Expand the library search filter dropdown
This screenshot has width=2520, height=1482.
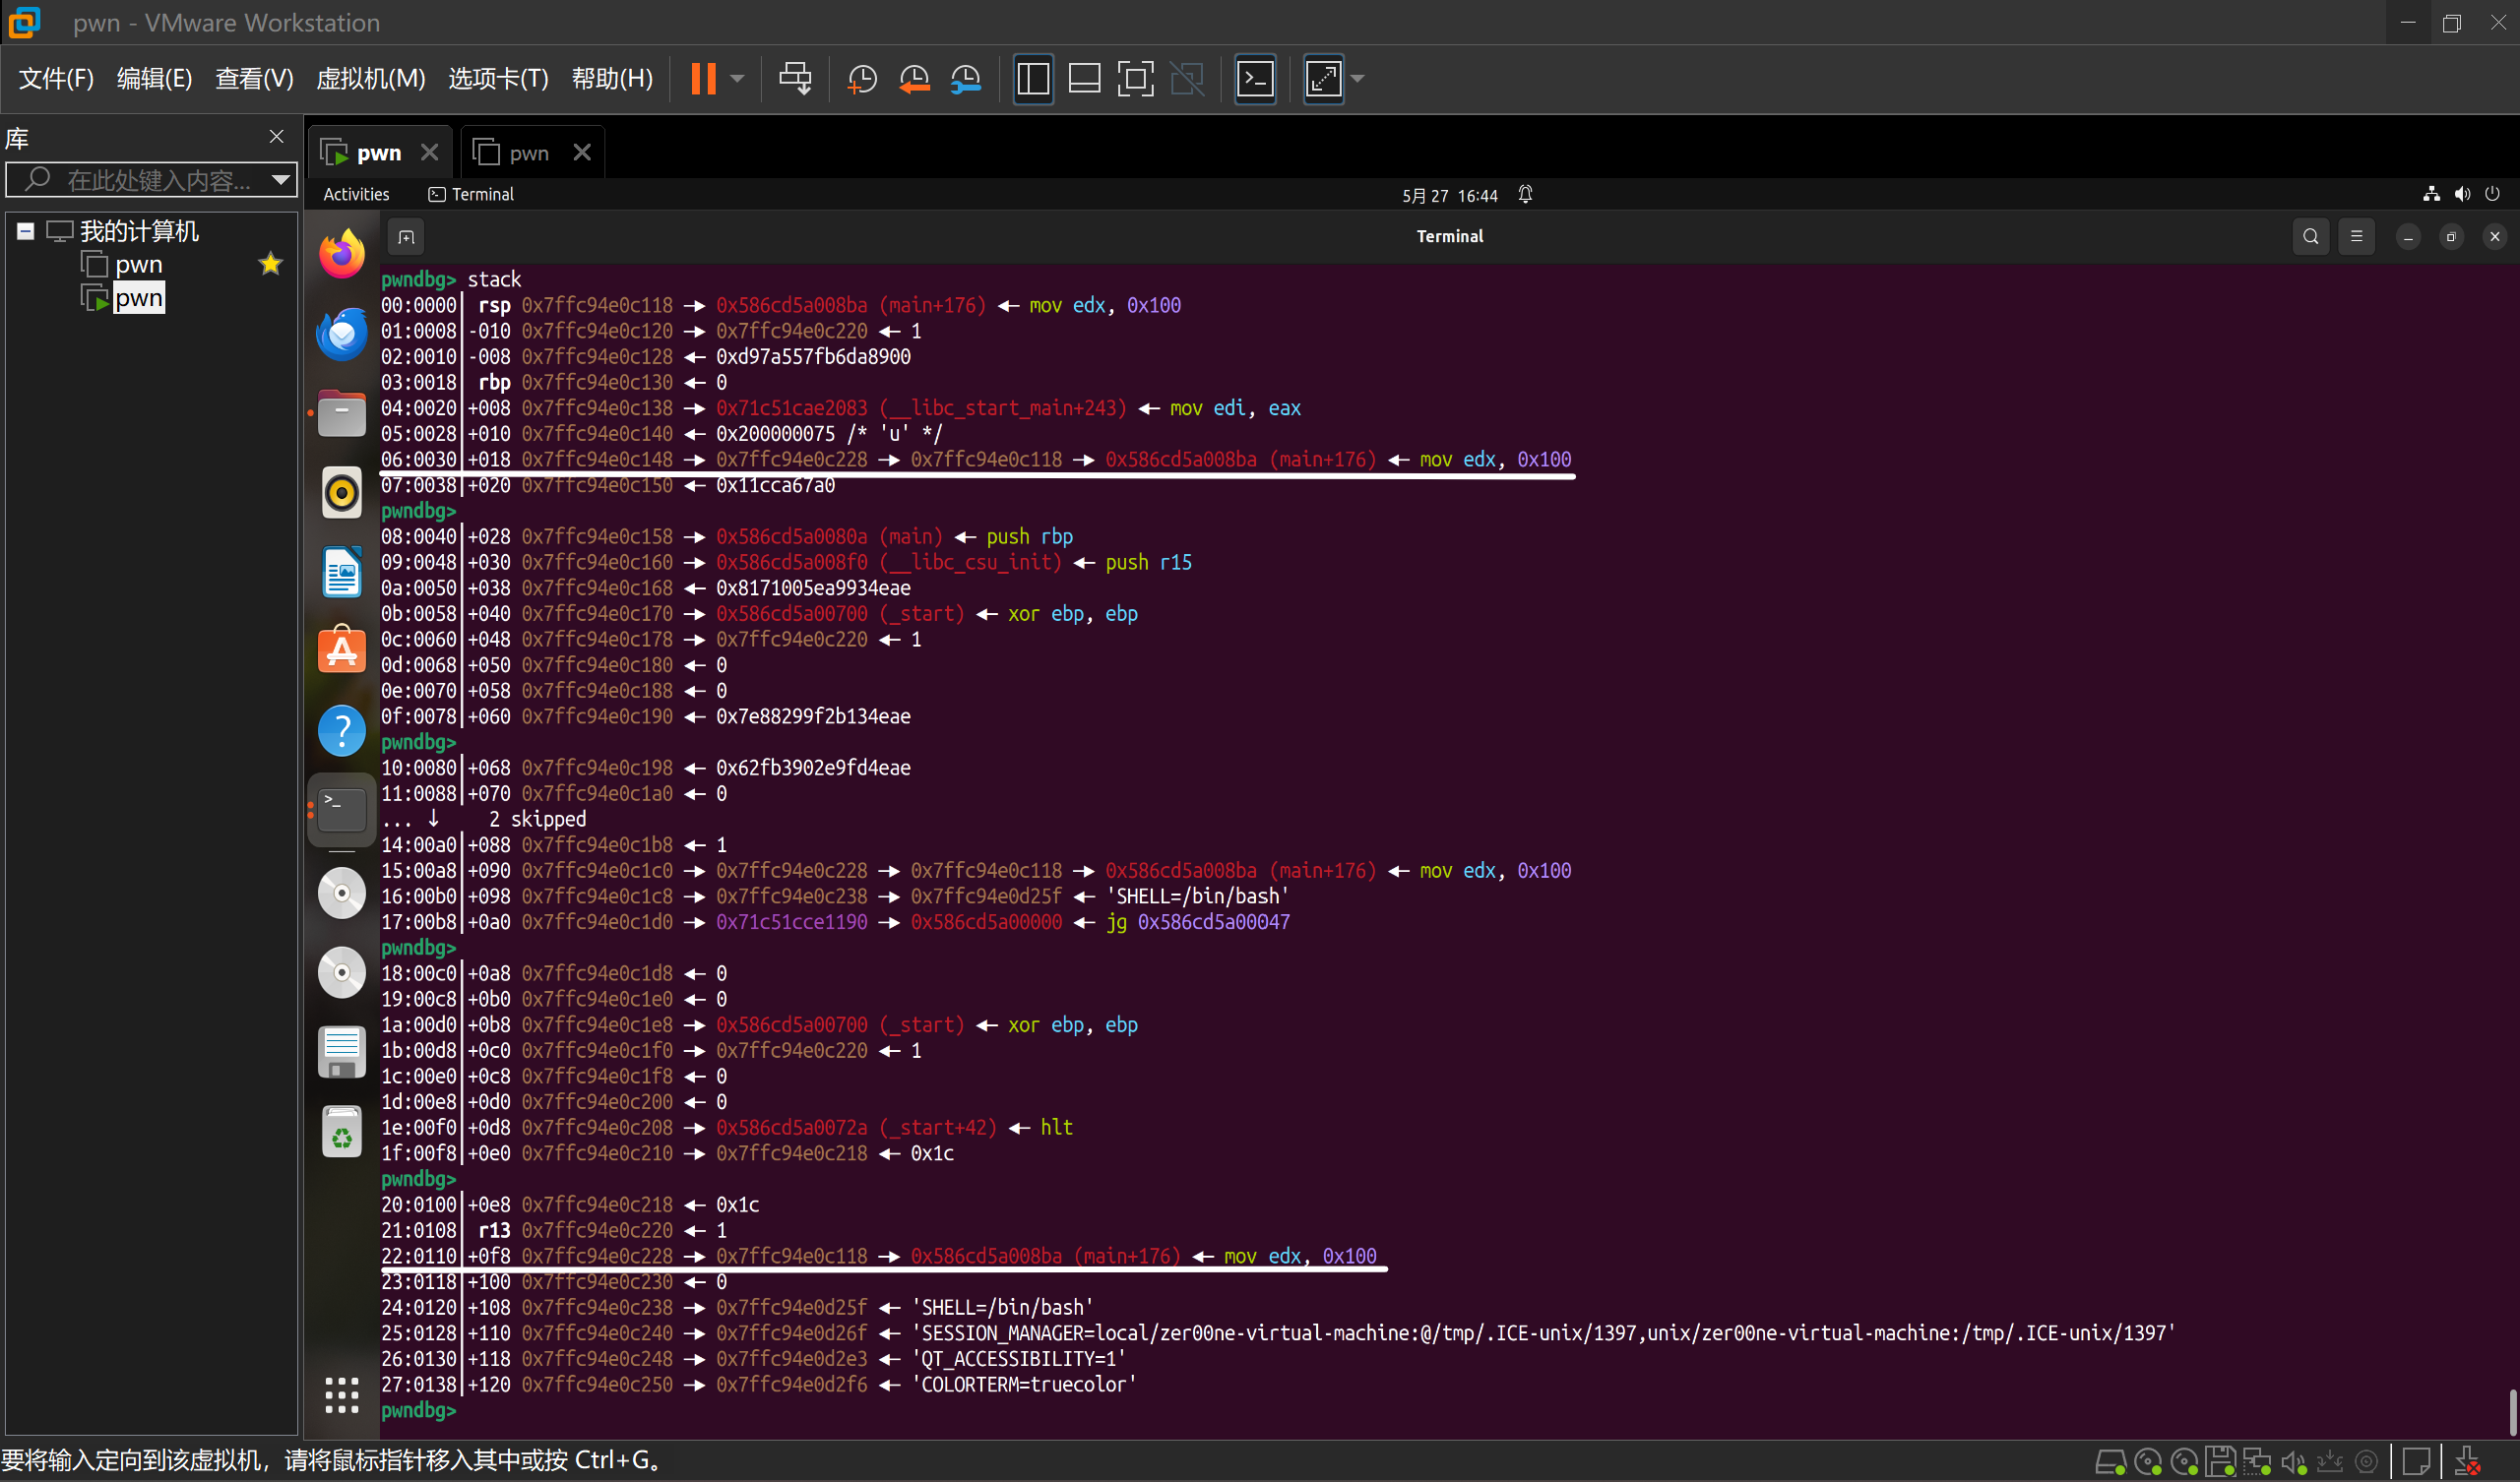(x=281, y=180)
